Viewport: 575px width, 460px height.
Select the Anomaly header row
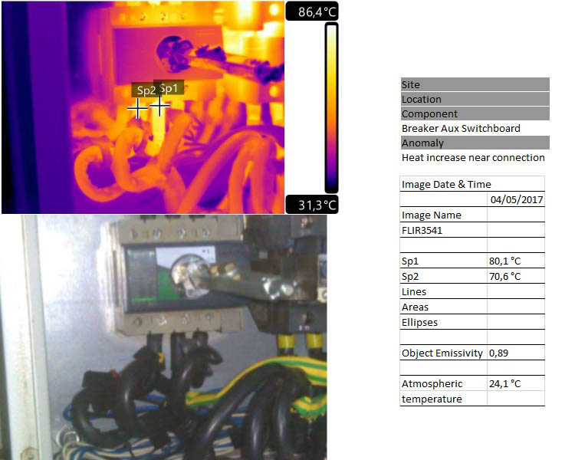tap(475, 143)
